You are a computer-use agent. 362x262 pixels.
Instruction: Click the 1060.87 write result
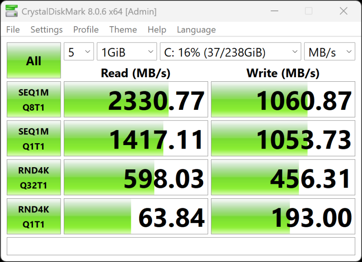pyautogui.click(x=283, y=99)
